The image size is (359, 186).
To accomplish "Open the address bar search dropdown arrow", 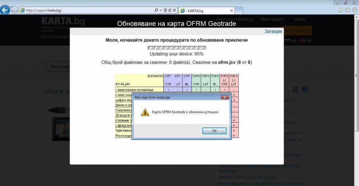I will point(161,10).
